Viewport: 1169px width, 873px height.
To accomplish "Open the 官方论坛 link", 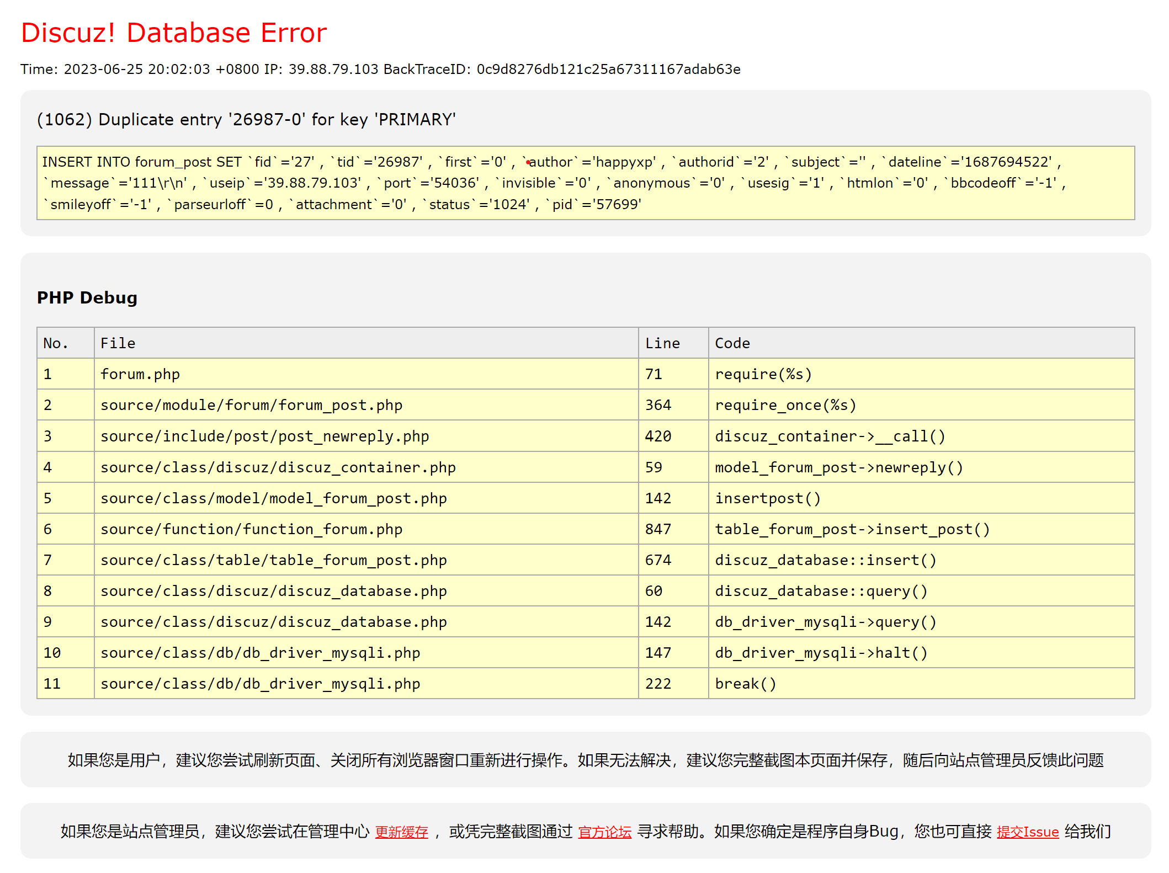I will click(604, 832).
